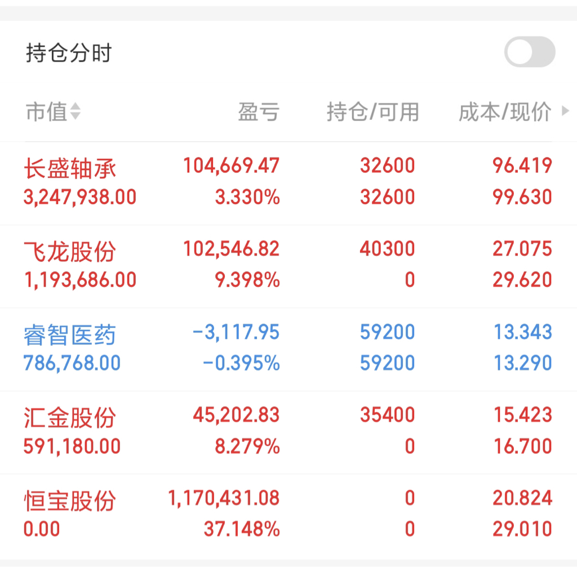This screenshot has width=577, height=567.
Task: Click 恒宝股份 profit 1,170,431.08
Action: [224, 498]
